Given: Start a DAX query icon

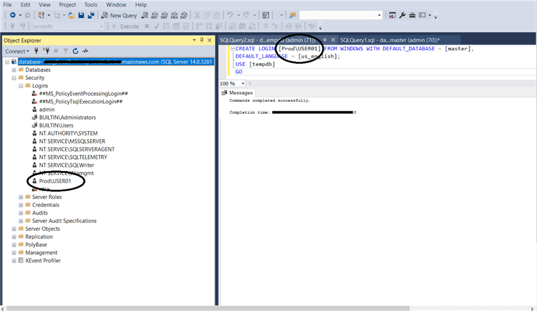Looking at the screenshot, I should [184, 15].
